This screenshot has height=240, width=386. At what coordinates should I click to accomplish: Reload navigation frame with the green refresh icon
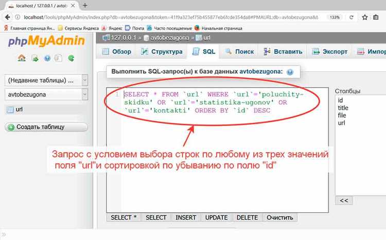click(71, 58)
